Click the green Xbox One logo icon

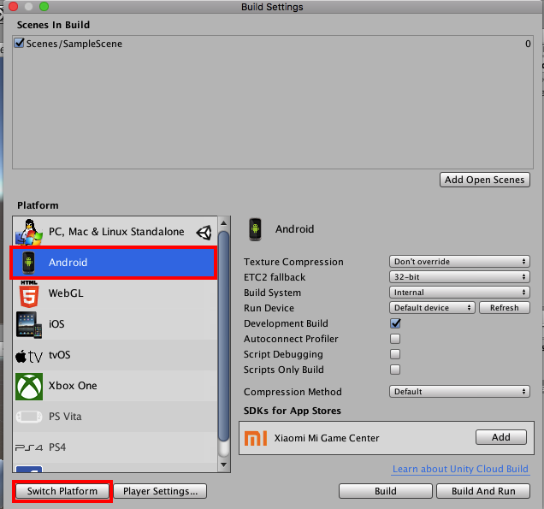(29, 387)
